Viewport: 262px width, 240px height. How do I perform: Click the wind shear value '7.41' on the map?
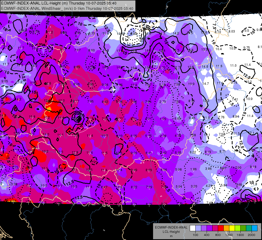pyautogui.click(x=235, y=99)
